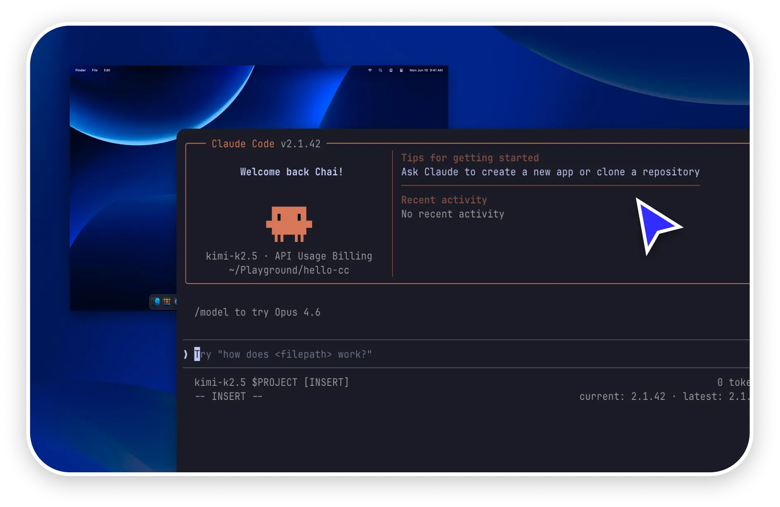The width and height of the screenshot is (780, 507).
Task: Click the "Welcome back Chai!" greeting
Action: (292, 172)
